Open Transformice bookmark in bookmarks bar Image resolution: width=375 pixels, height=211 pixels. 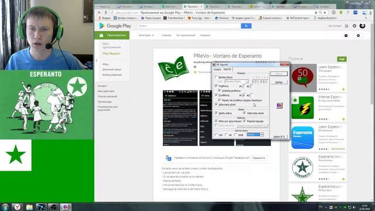point(174,18)
